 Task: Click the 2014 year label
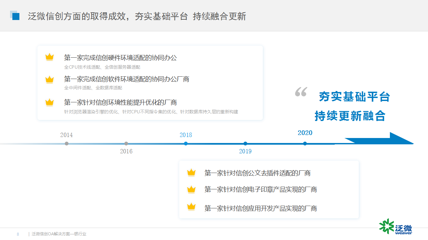point(67,135)
